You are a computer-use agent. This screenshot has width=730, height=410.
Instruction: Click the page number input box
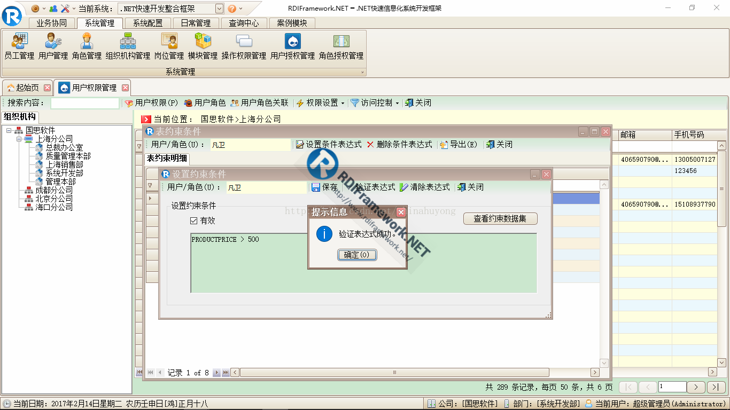click(672, 387)
